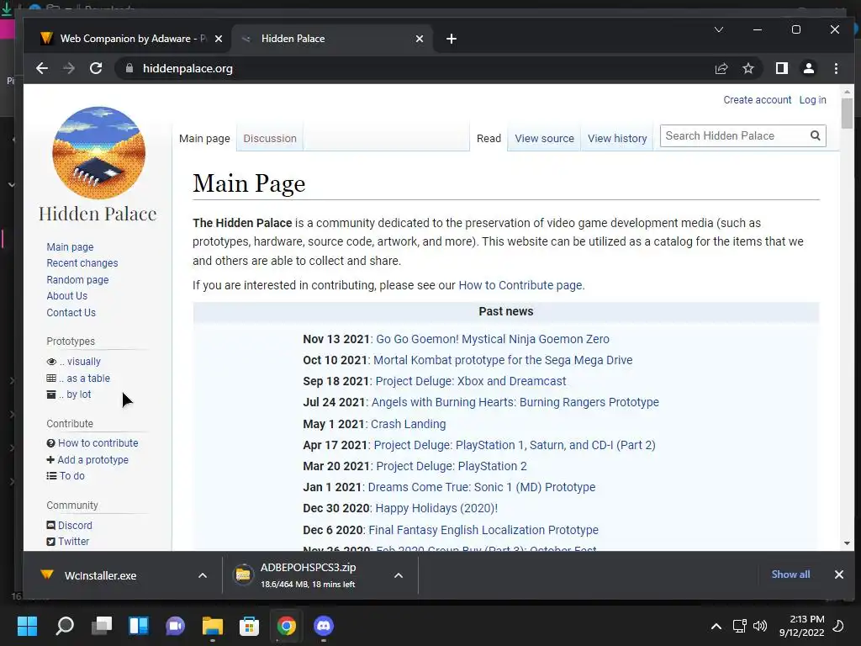Screen dimensions: 861x646
Task: Open the View source tab
Action: coord(544,139)
